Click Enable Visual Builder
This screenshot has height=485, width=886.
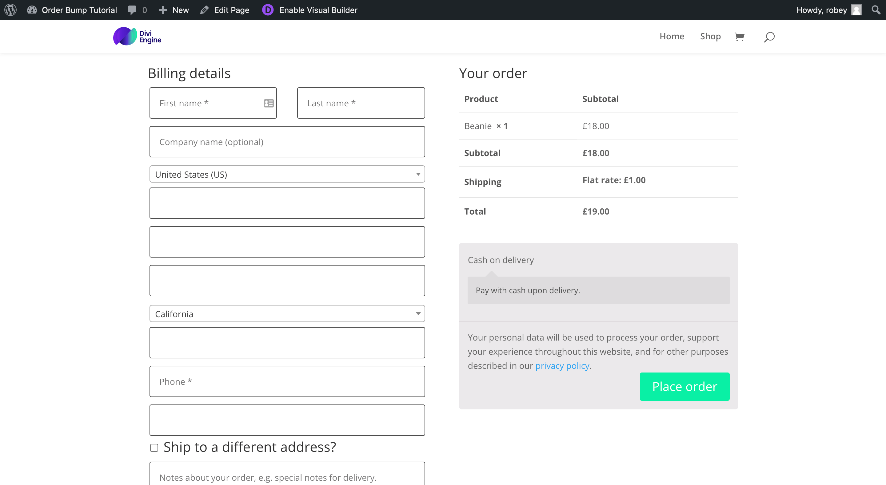click(x=318, y=10)
